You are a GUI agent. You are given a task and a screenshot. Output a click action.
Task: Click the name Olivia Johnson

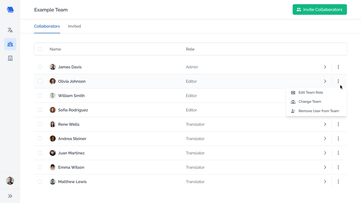72,81
